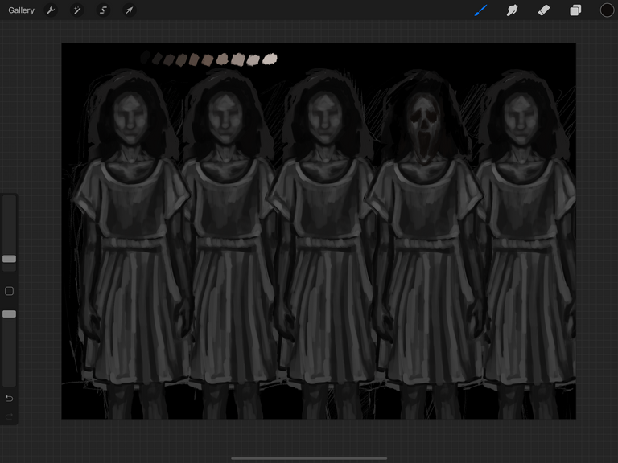
Task: Tap the home indicator bar
Action: [309, 458]
